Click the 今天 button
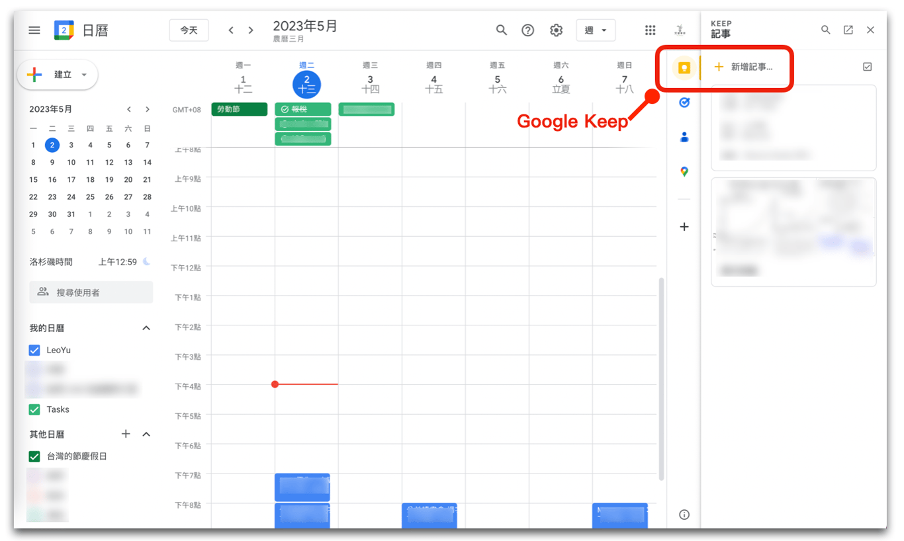 coord(189,30)
